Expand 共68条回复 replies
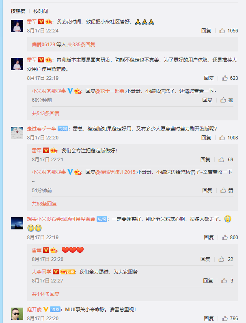Viewport: 246px width, 323px height. (44, 204)
